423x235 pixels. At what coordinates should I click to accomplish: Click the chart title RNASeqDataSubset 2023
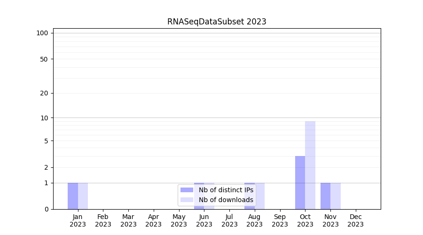[217, 22]
